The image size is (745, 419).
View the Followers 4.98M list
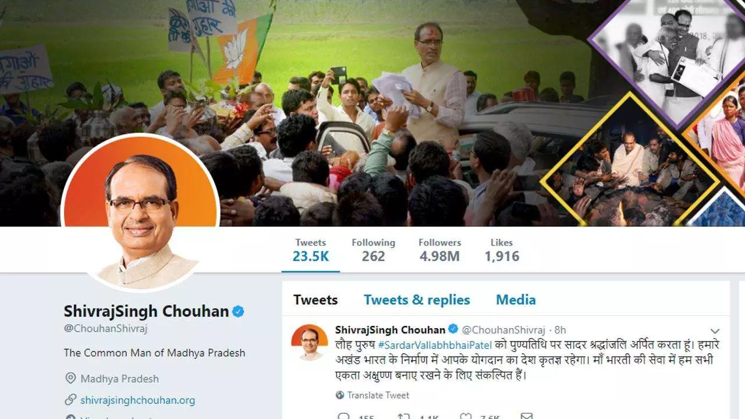(440, 250)
